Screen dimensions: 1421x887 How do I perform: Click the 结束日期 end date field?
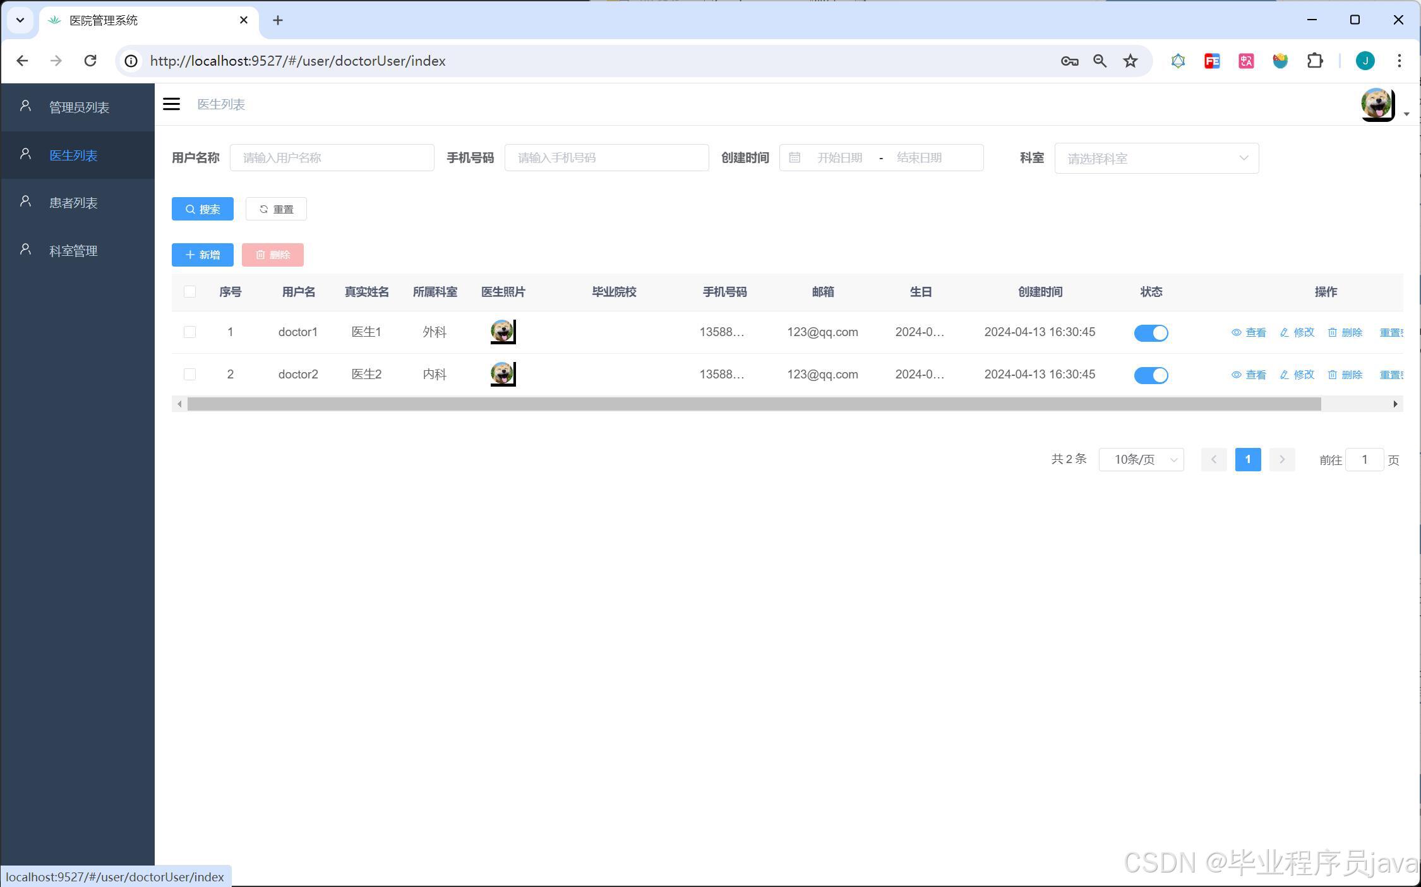(920, 157)
